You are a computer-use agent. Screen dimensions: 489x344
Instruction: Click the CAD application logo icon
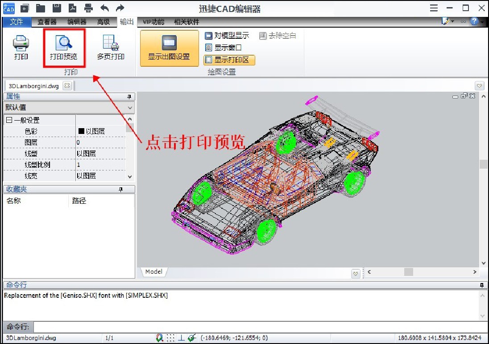point(8,8)
